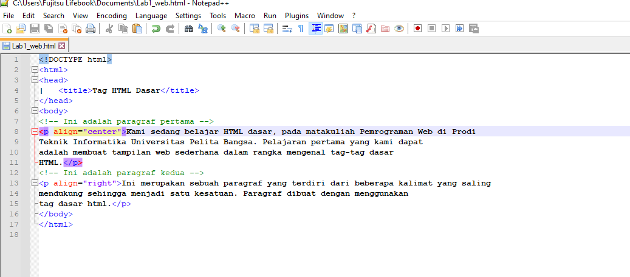Image resolution: width=630 pixels, height=277 pixels.
Task: Open the Macro menu
Action: (x=245, y=16)
